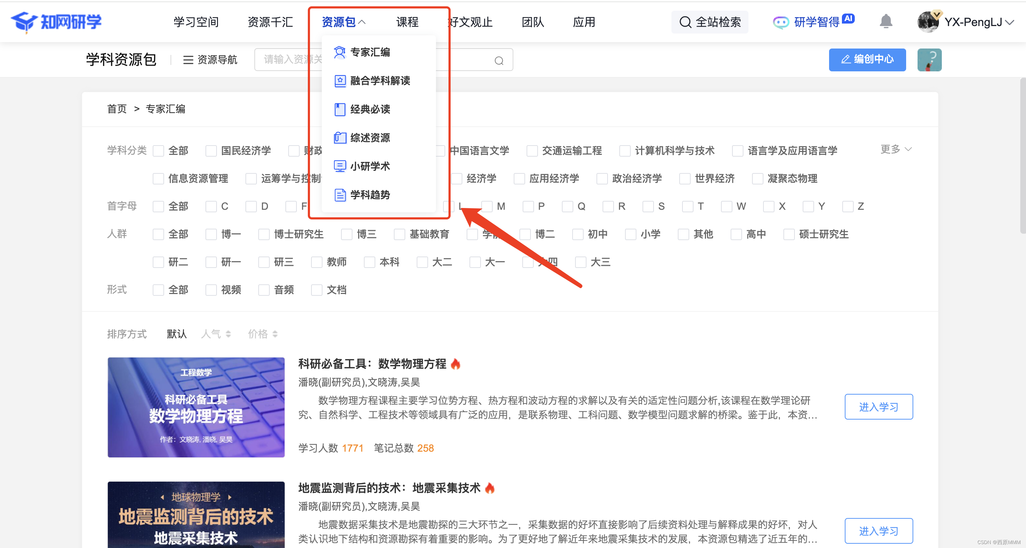Open the 学习空间 nav item
Image resolution: width=1026 pixels, height=548 pixels.
[196, 22]
